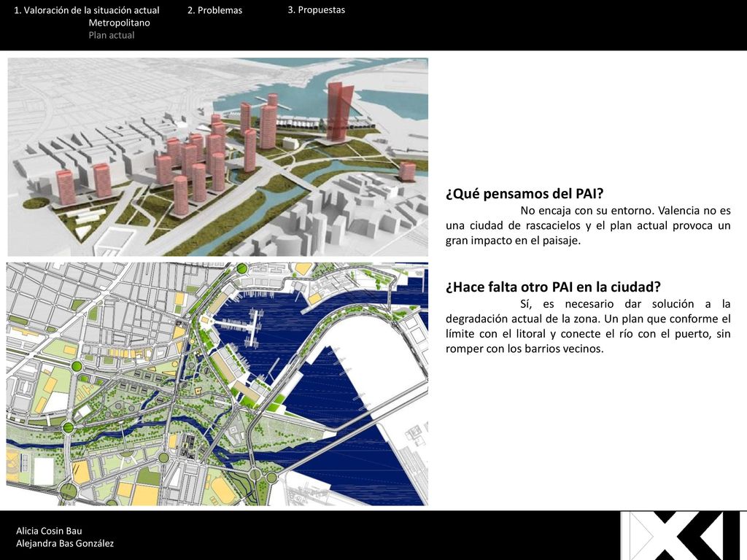Viewport: 747px width, 560px height.
Task: Click paragraph starting No encaja con su entorno
Action: (x=588, y=225)
